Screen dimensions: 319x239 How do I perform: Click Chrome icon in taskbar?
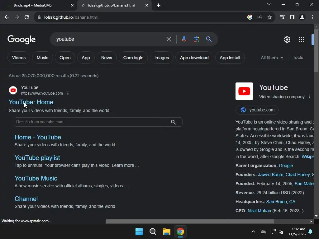[180, 232]
